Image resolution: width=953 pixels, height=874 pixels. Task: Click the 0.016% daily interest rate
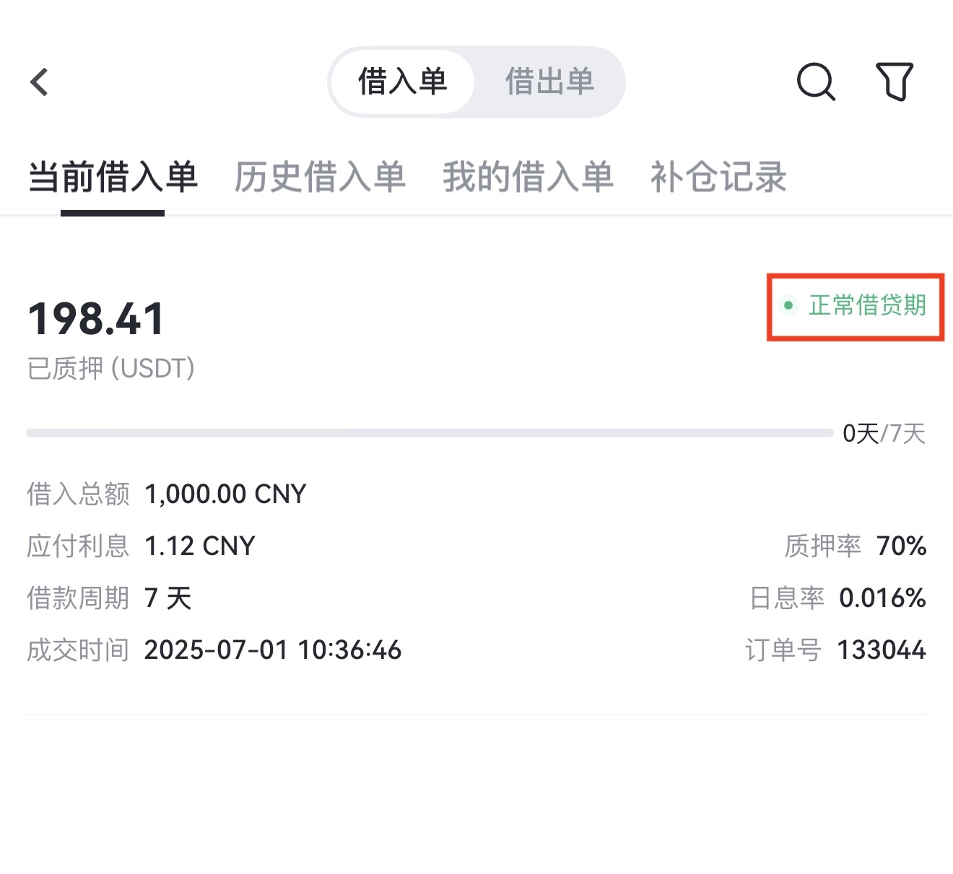(x=882, y=598)
